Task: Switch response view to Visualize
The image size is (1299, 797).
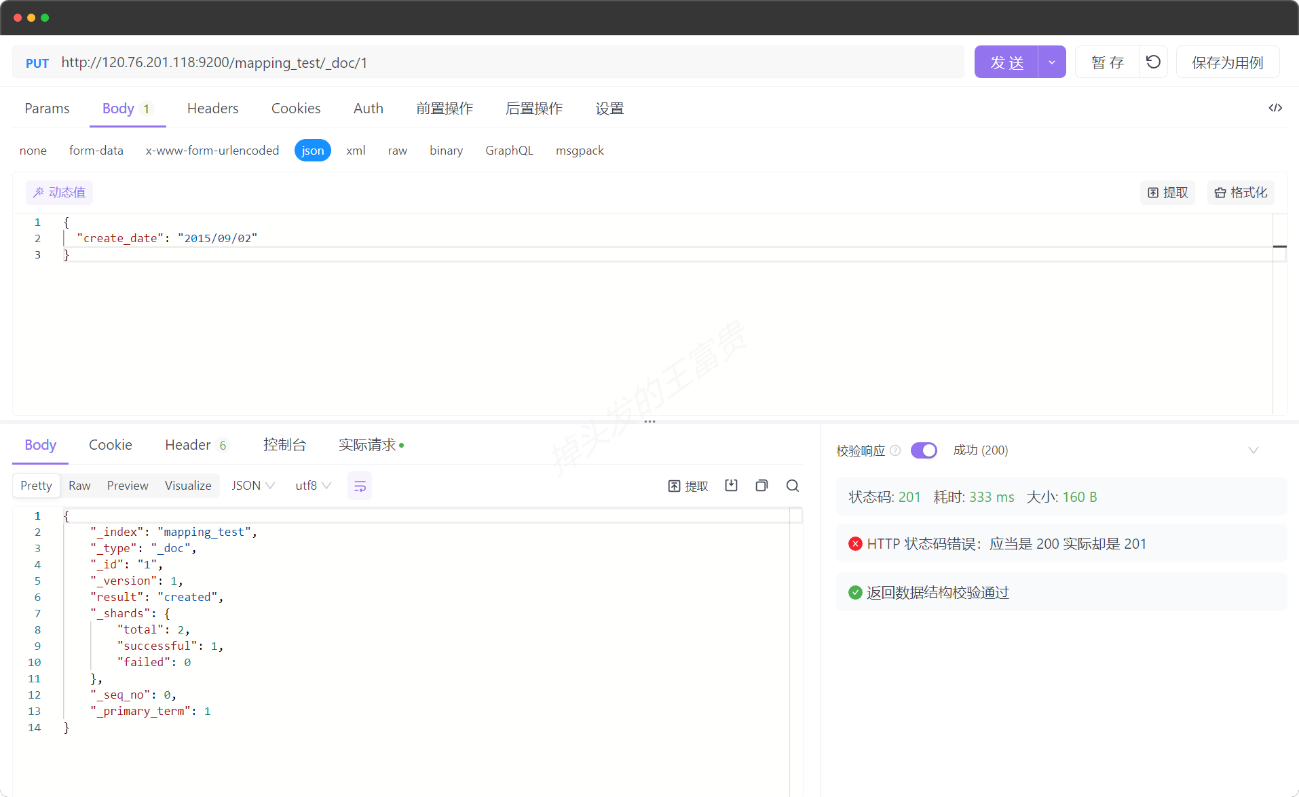Action: click(188, 486)
